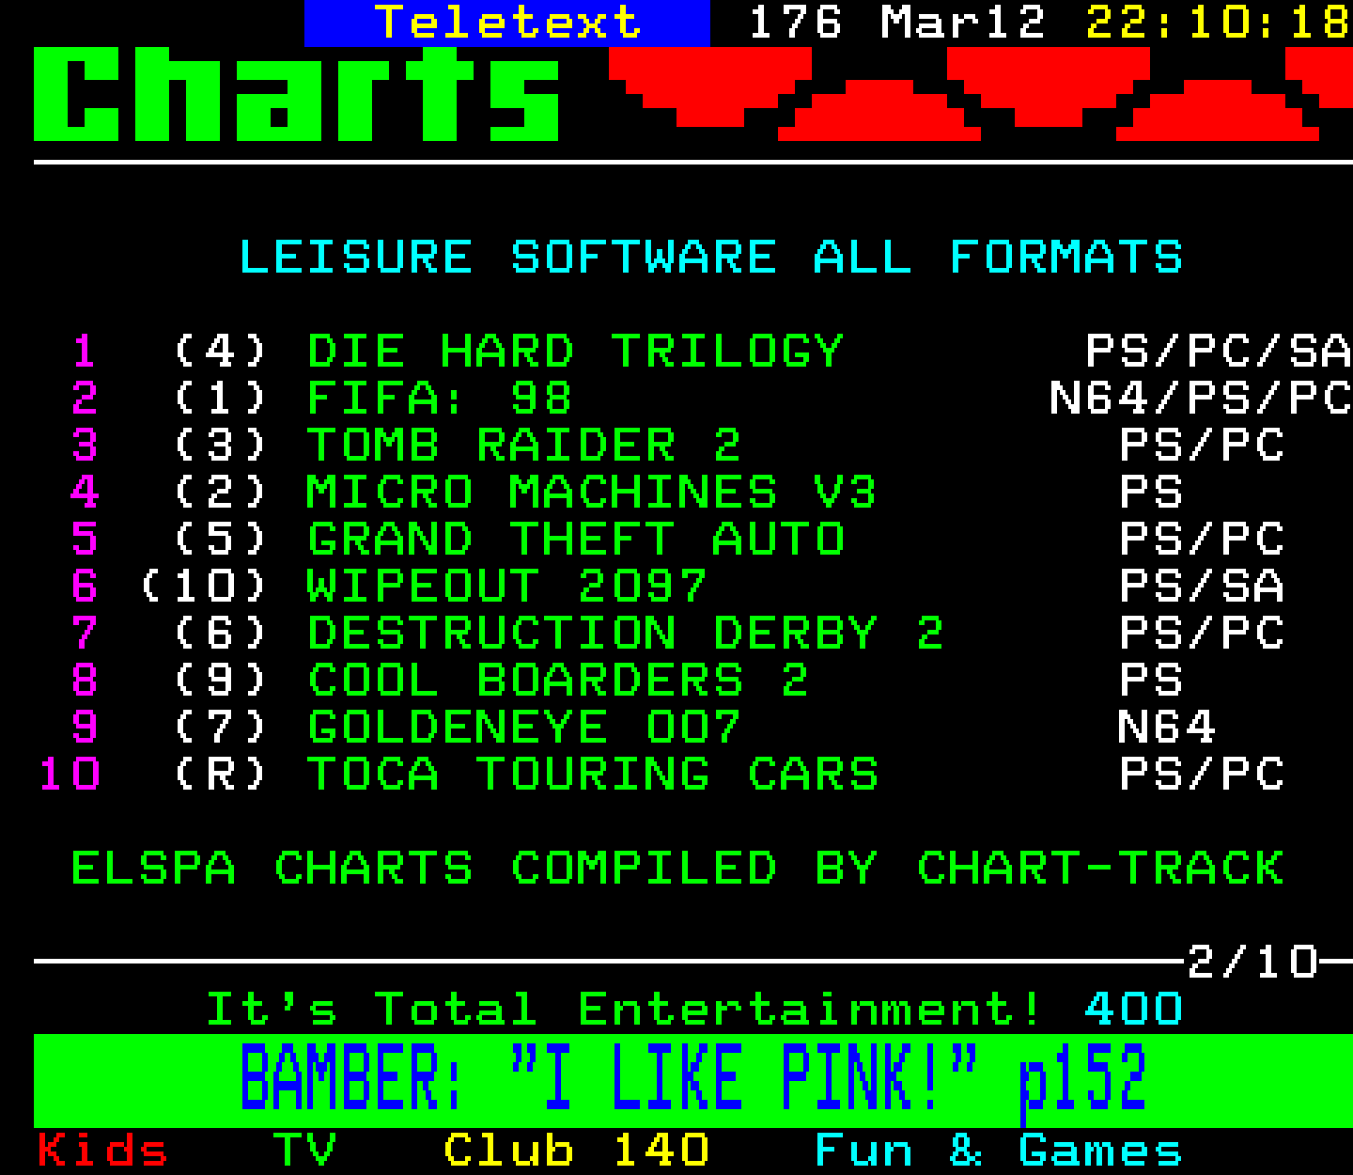Screen dimensions: 1353x1175
Task: Open the yellow Club 140 link
Action: [x=576, y=1151]
